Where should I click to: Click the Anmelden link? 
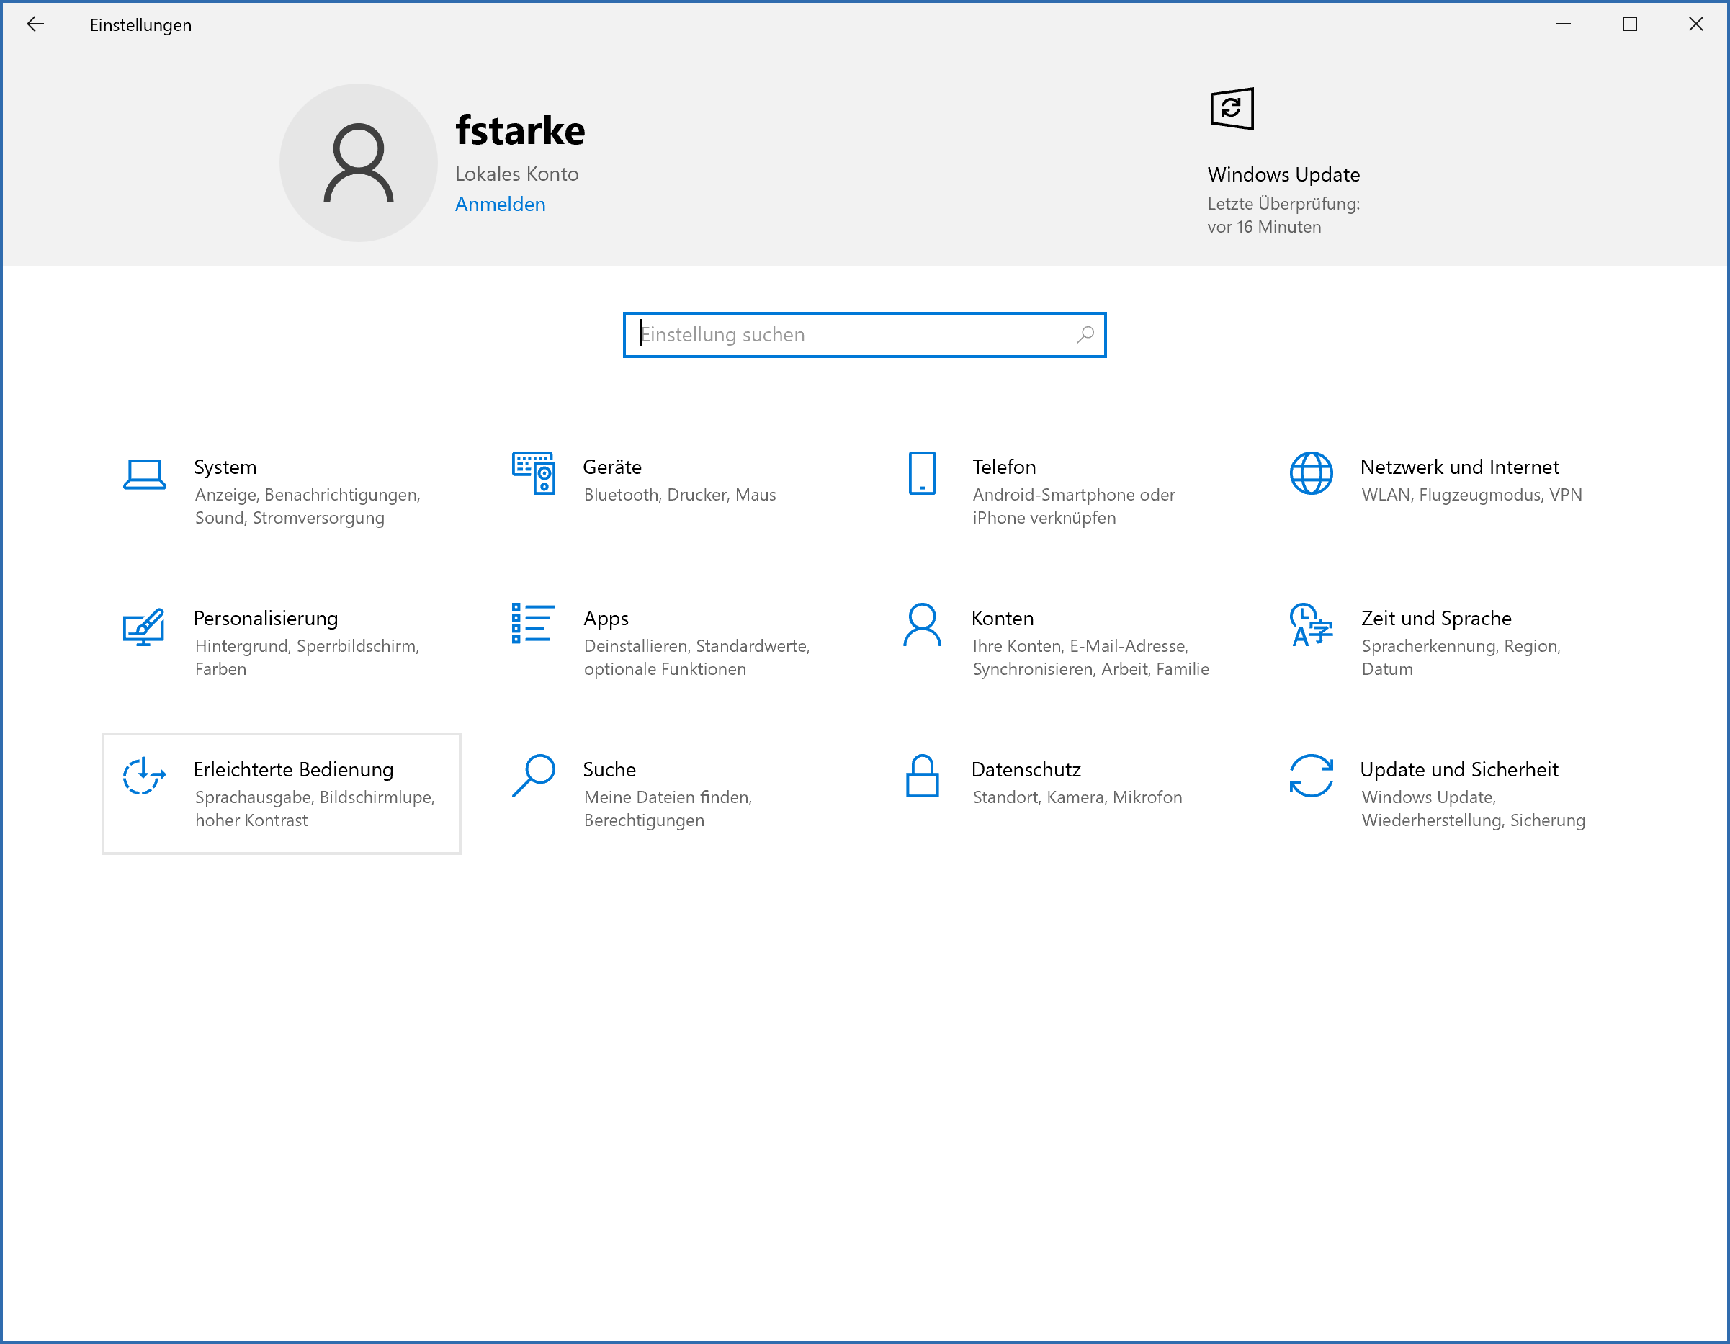[500, 205]
